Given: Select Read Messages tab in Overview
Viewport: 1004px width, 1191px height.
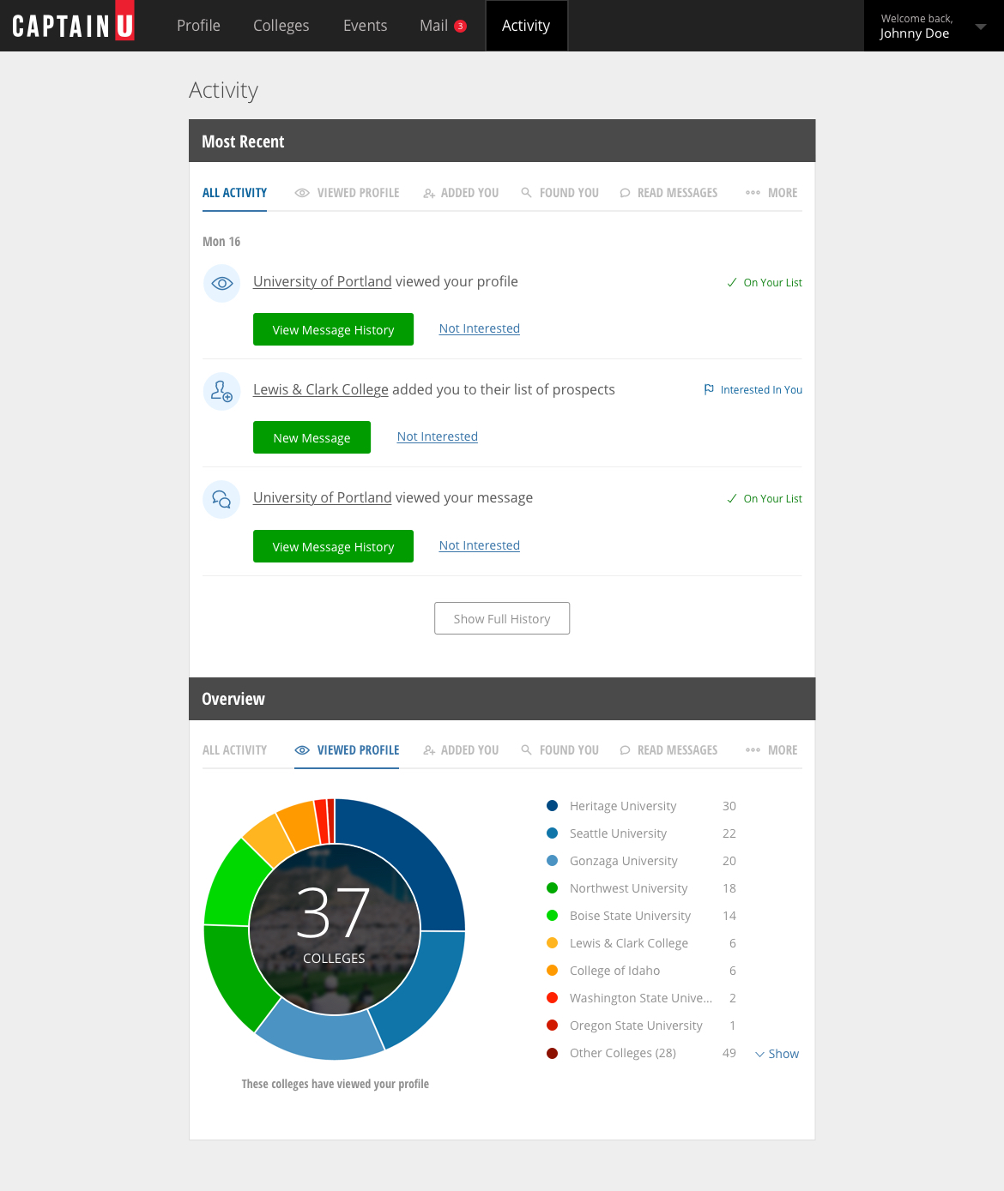Looking at the screenshot, I should point(668,750).
